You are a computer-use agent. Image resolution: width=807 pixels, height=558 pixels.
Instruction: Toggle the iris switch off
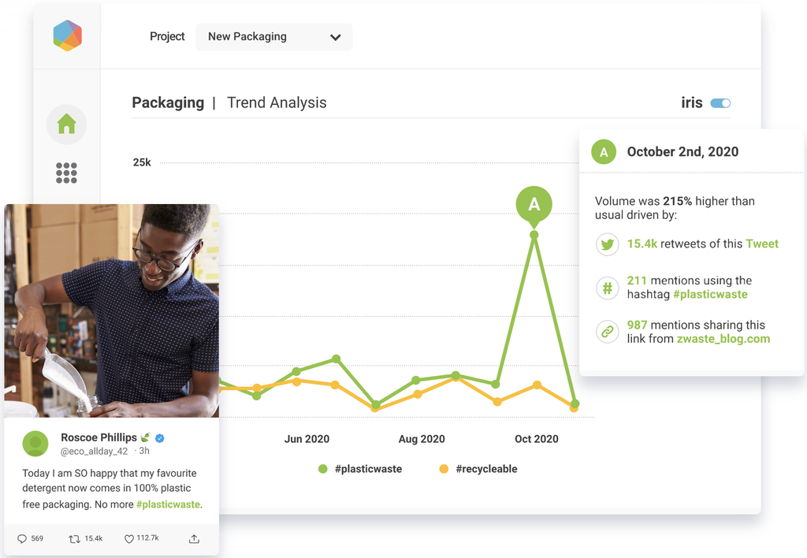[720, 103]
